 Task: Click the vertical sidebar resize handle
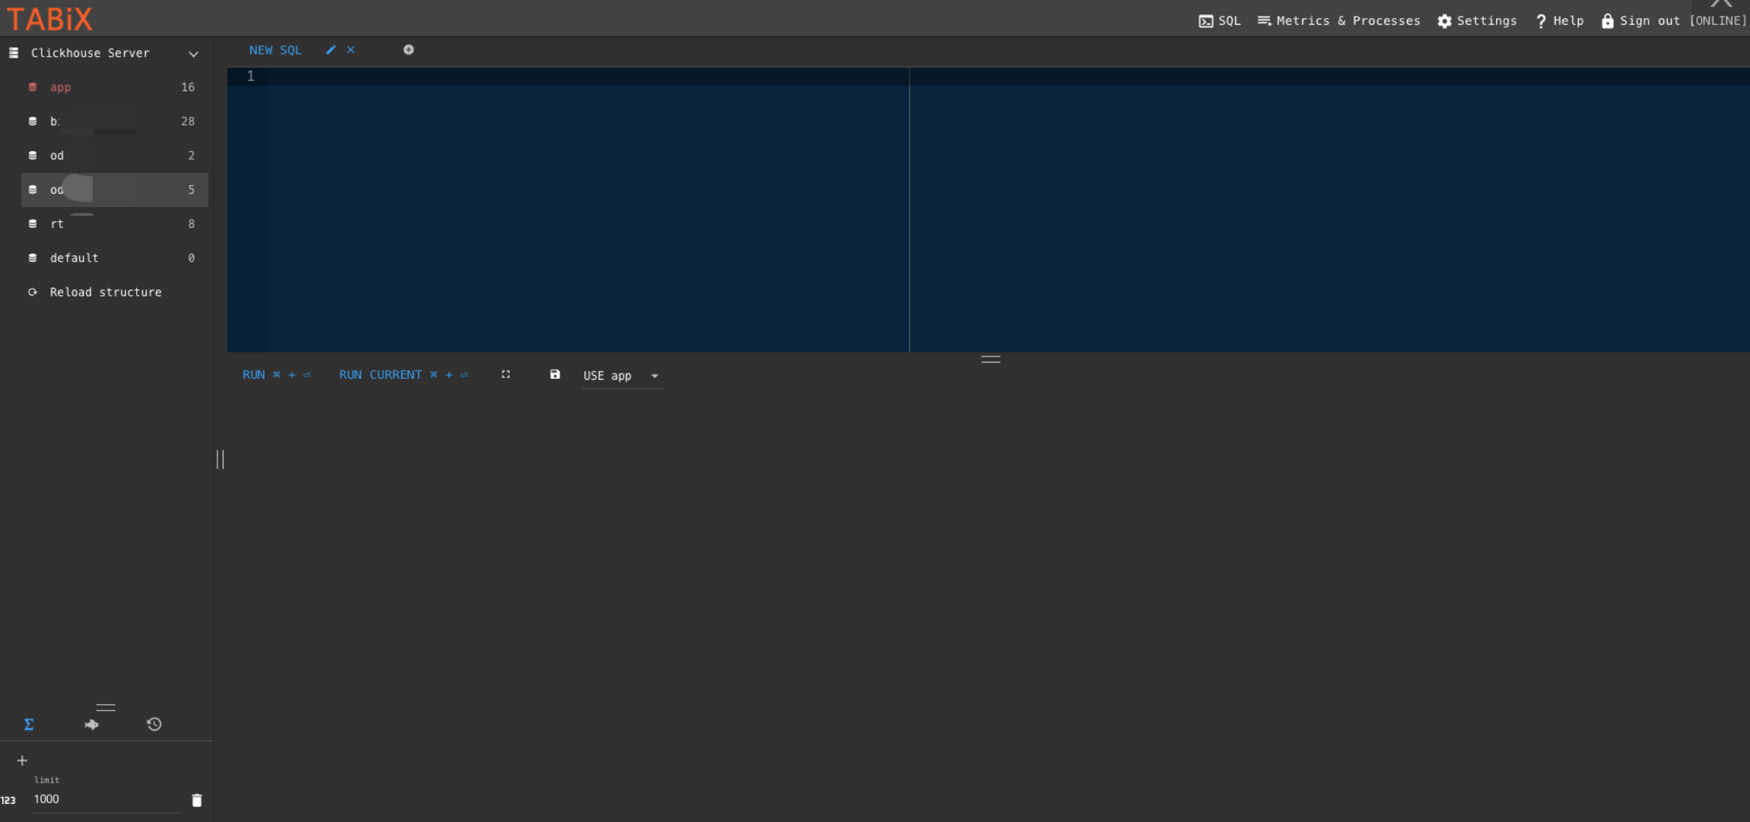pos(220,459)
